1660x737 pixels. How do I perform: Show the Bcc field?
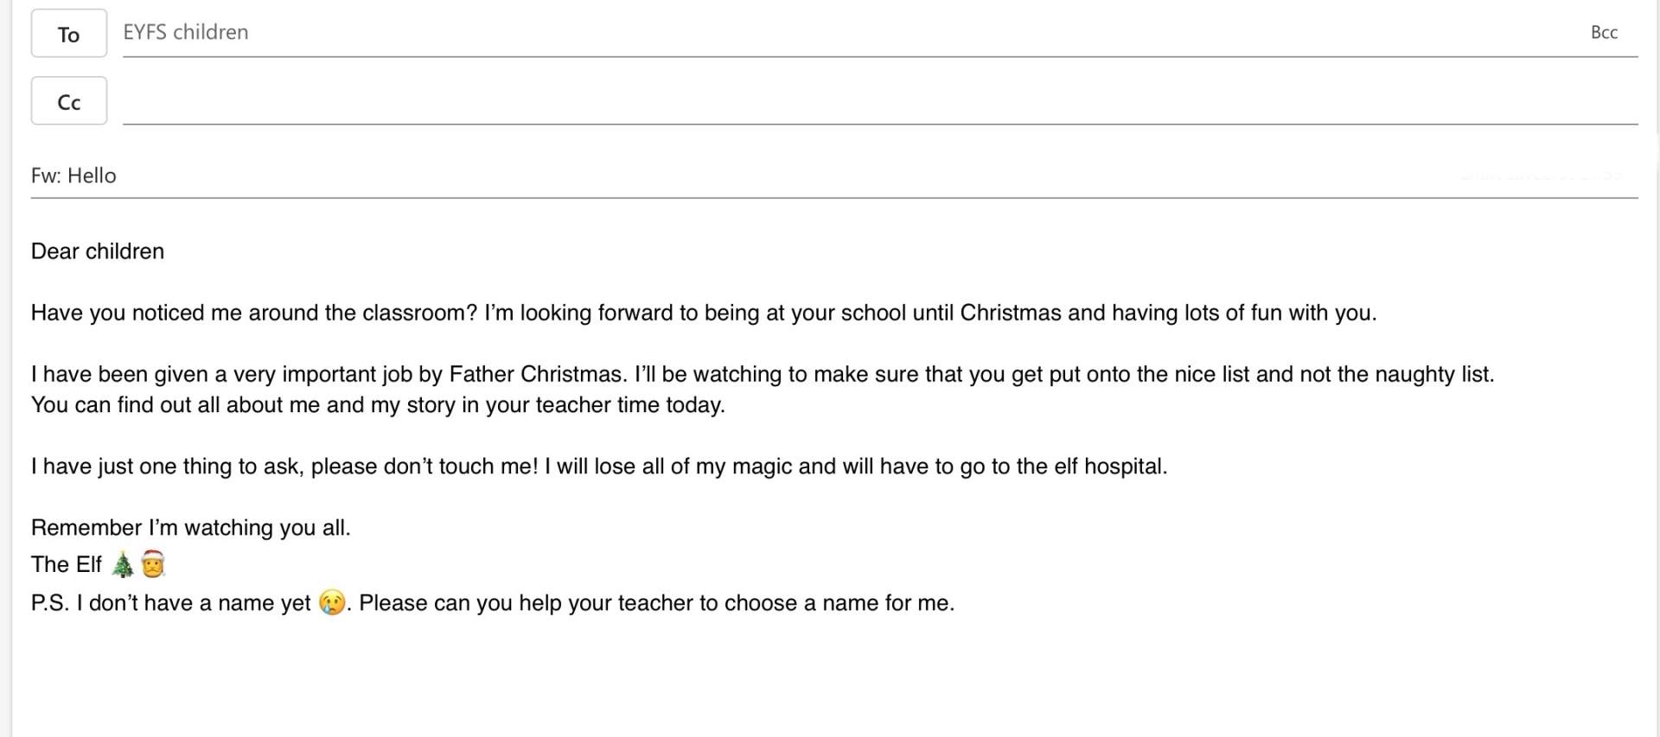(1604, 32)
